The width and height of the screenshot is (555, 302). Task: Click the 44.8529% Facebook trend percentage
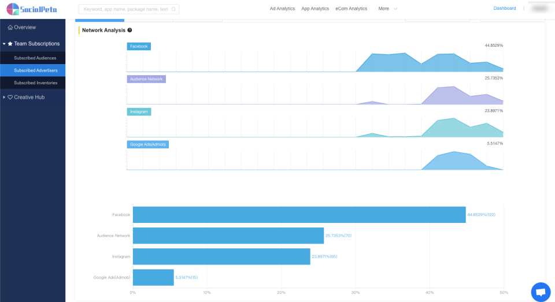pos(494,45)
